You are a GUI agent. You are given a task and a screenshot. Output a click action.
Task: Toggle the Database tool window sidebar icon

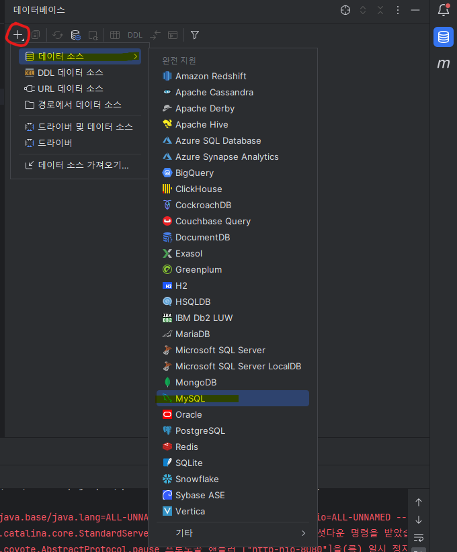(x=444, y=37)
